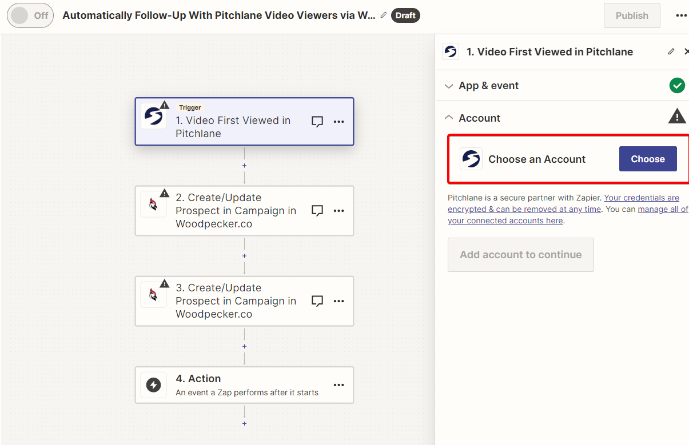Screen dimensions: 689x445
Task: Open 'Your credentials are encrypted' link
Action: [x=563, y=203]
